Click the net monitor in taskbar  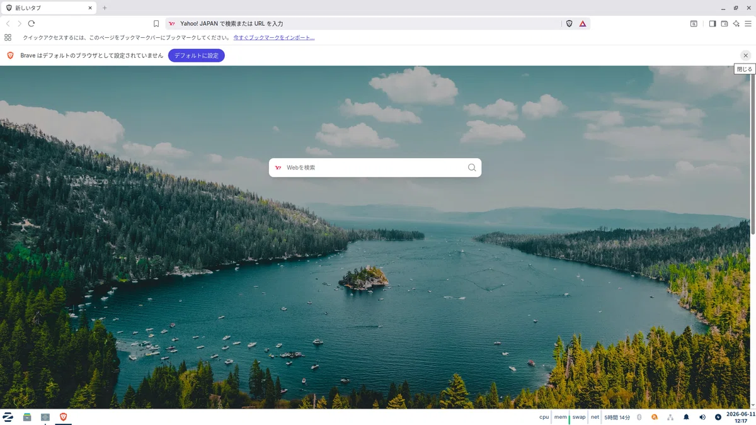(x=595, y=417)
